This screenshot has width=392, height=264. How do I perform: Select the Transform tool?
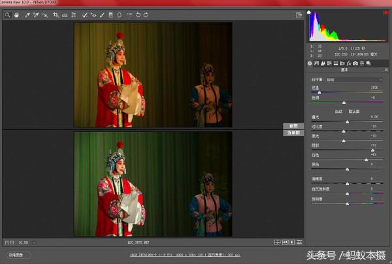tap(73, 15)
